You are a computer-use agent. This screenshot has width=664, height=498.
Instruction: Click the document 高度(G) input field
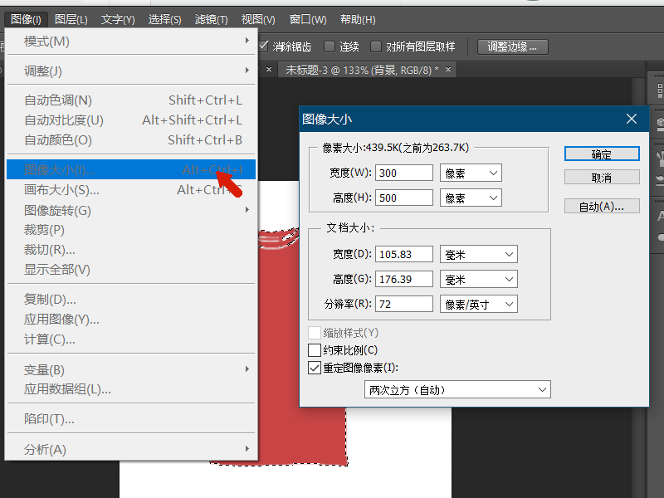pyautogui.click(x=404, y=279)
